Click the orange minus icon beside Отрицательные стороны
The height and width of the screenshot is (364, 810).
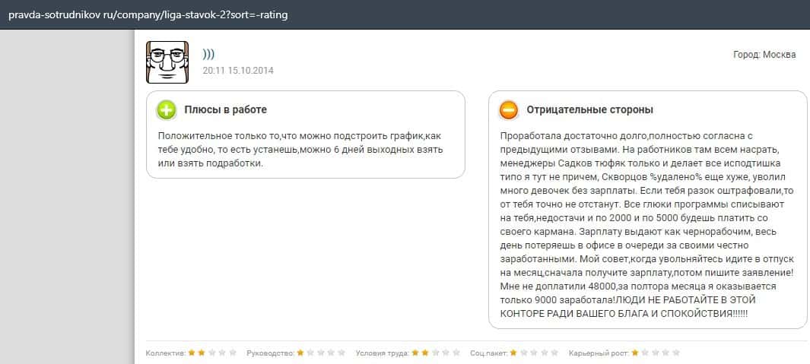click(x=509, y=110)
